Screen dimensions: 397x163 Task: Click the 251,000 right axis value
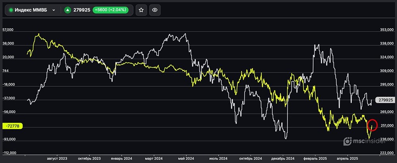(x=387, y=126)
